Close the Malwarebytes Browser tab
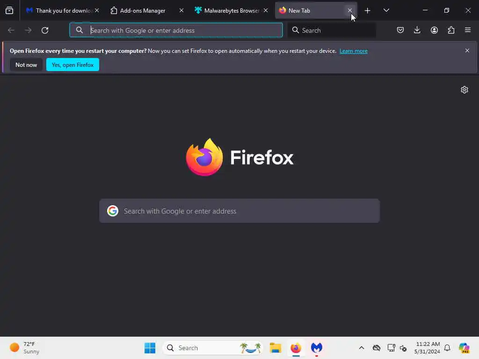This screenshot has height=359, width=479. coord(266,10)
